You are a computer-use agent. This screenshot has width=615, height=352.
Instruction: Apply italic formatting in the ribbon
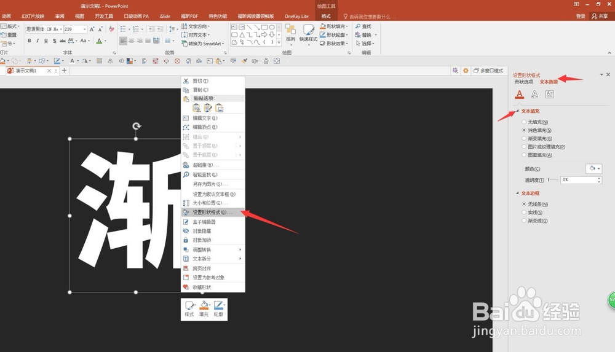38,41
